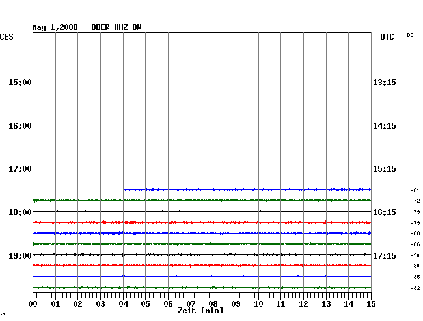The image size is (423, 321).
Task: Select the DC offset value -90
Action: pyautogui.click(x=415, y=255)
